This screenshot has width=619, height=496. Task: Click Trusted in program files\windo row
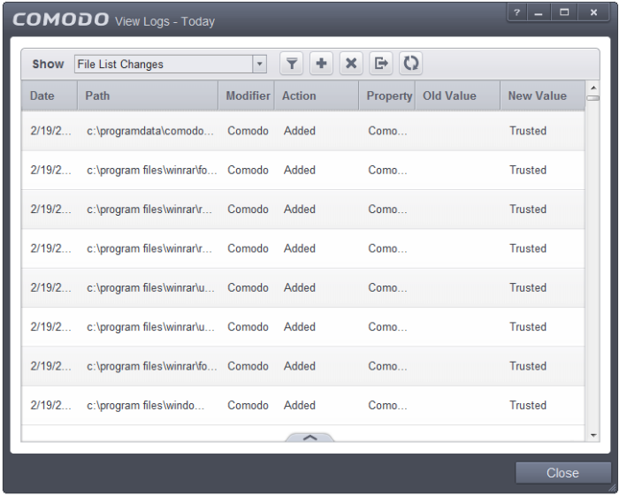point(528,405)
